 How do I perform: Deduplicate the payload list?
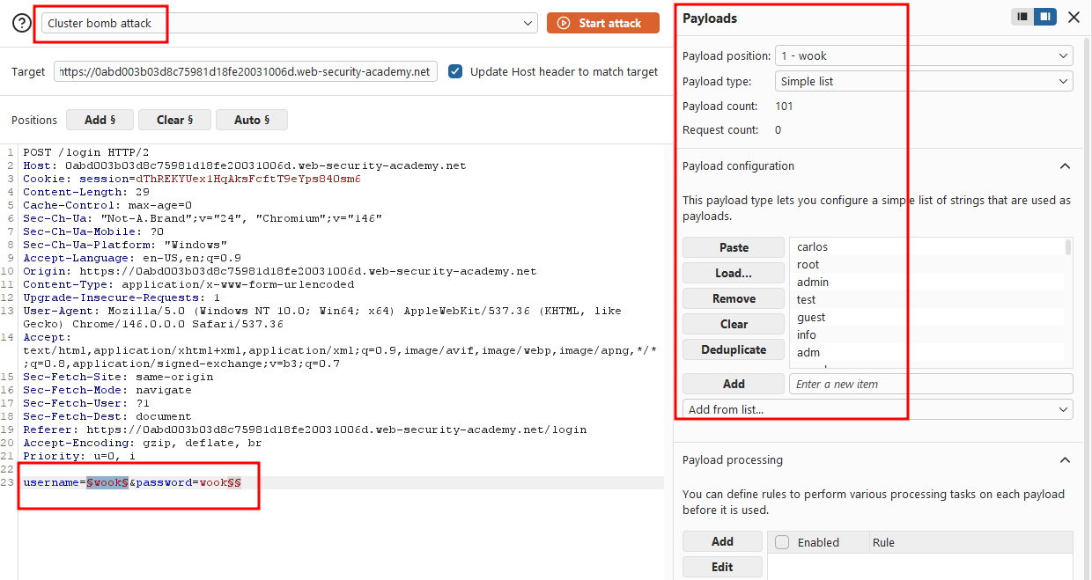point(734,349)
